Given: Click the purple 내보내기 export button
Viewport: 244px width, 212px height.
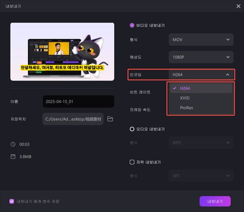Looking at the screenshot, I should [x=215, y=201].
